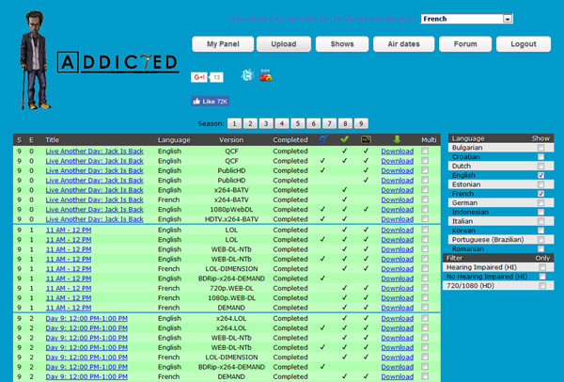564x382 pixels.
Task: Click the hearing impaired column header icon
Action: click(x=322, y=139)
